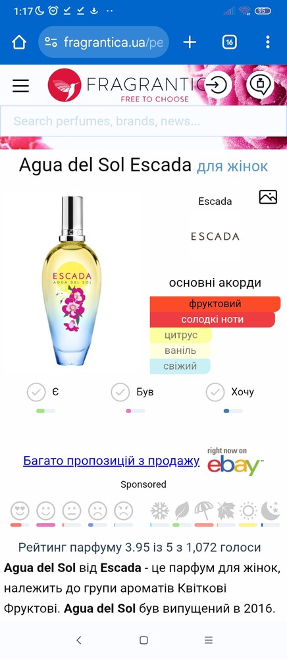Check the 'Є' (have it) circle
The image size is (287, 659).
pyautogui.click(x=36, y=393)
